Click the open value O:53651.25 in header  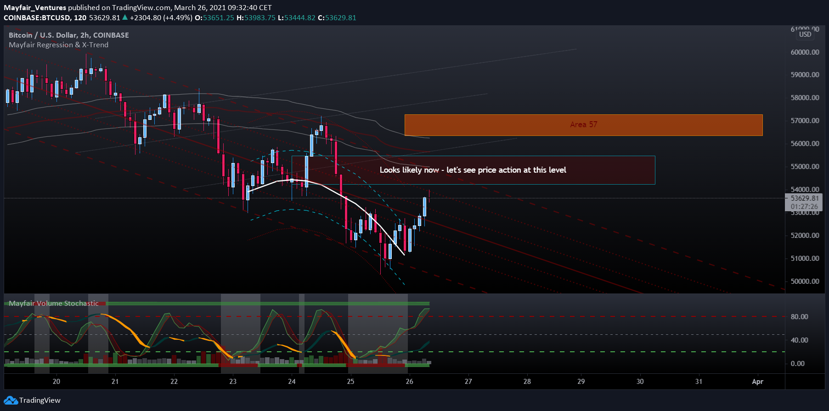[x=214, y=18]
